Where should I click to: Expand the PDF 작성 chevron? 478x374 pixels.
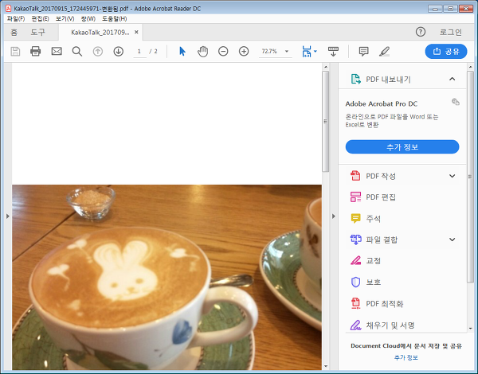pos(452,176)
